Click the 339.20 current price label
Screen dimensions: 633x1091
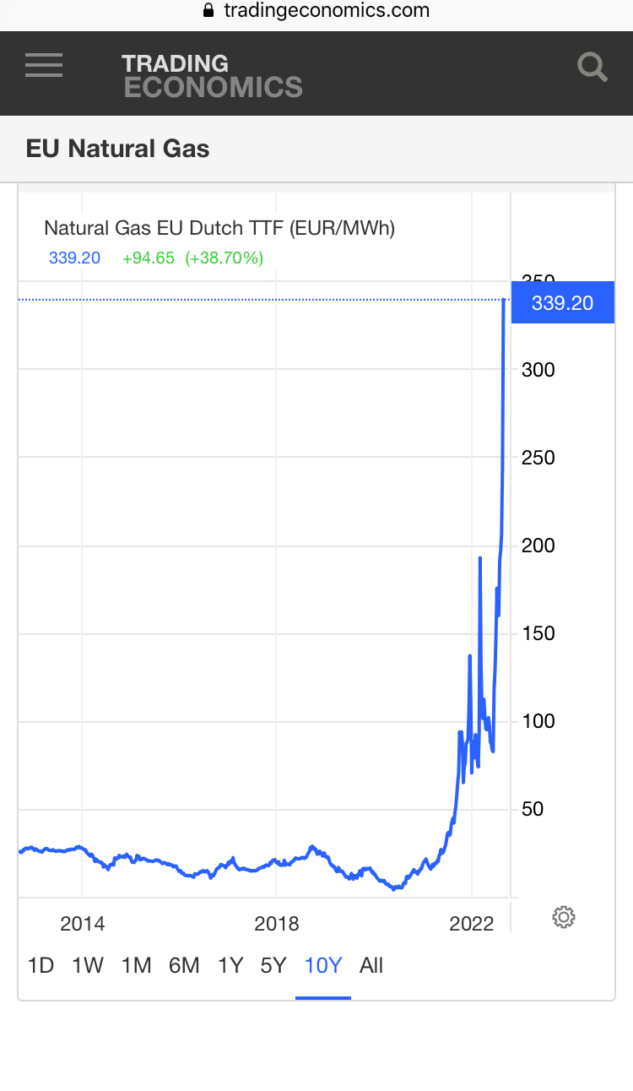coord(563,303)
